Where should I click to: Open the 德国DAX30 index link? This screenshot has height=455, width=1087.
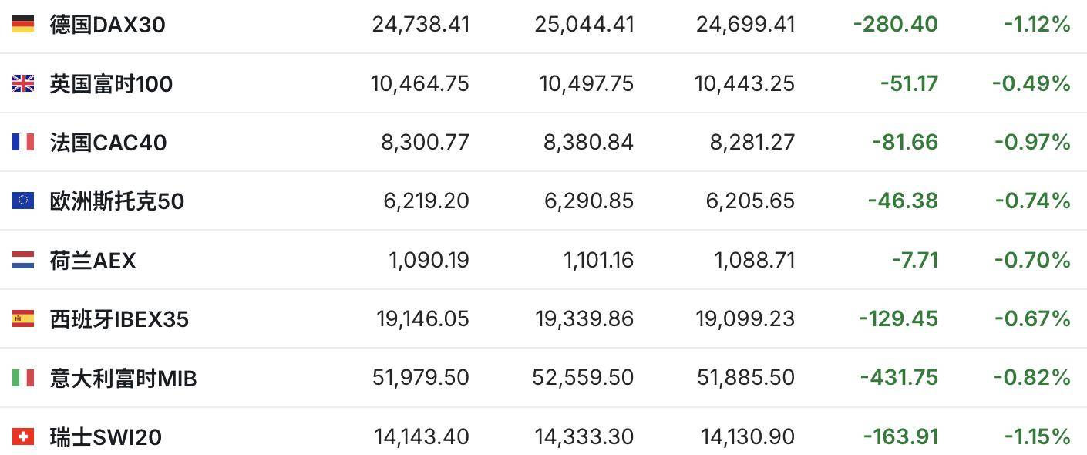107,25
